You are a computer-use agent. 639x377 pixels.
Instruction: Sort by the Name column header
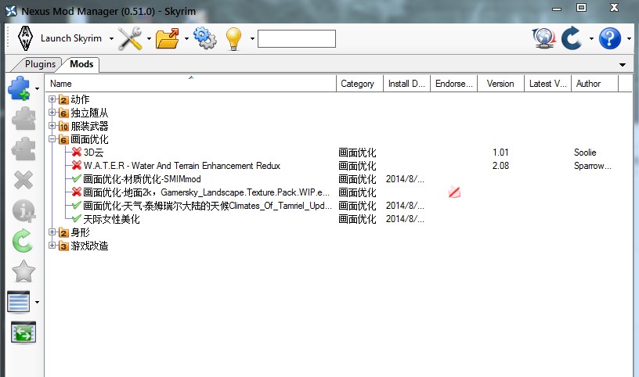pyautogui.click(x=190, y=84)
